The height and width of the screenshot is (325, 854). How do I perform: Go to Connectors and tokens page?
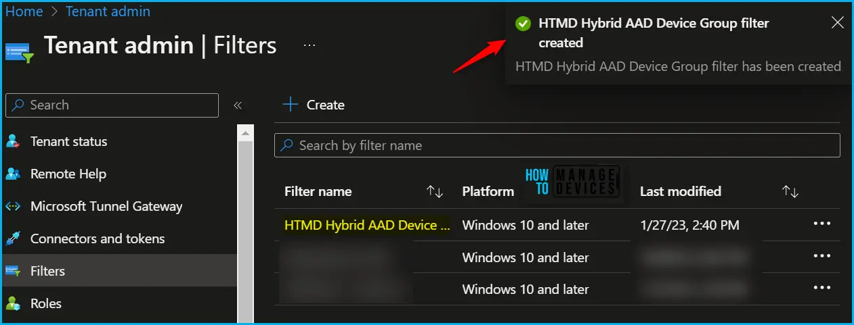98,239
